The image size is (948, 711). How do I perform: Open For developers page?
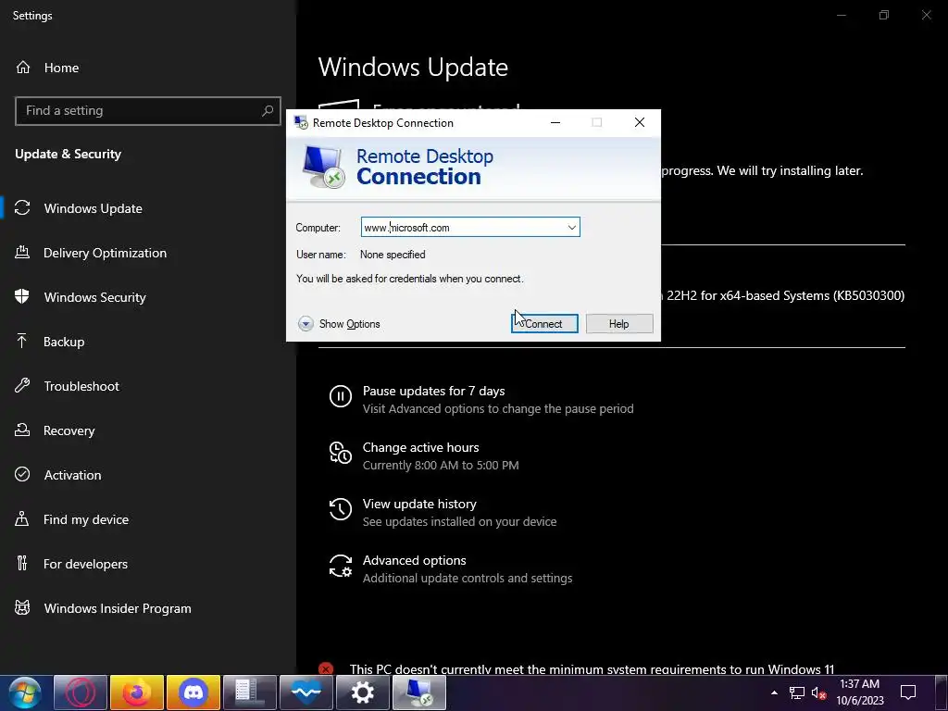pos(85,564)
